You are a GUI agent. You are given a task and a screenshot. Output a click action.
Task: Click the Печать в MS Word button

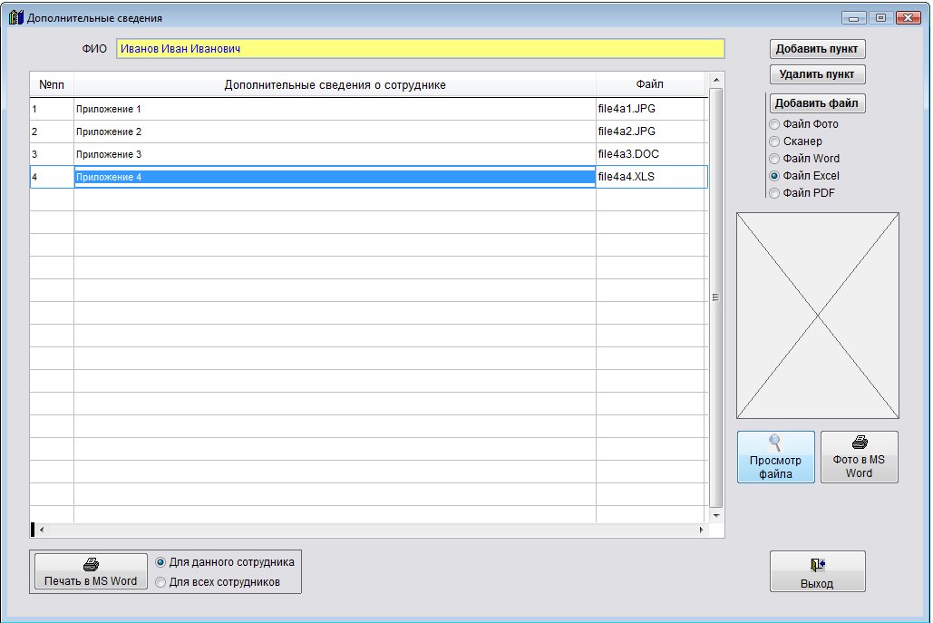tap(91, 572)
